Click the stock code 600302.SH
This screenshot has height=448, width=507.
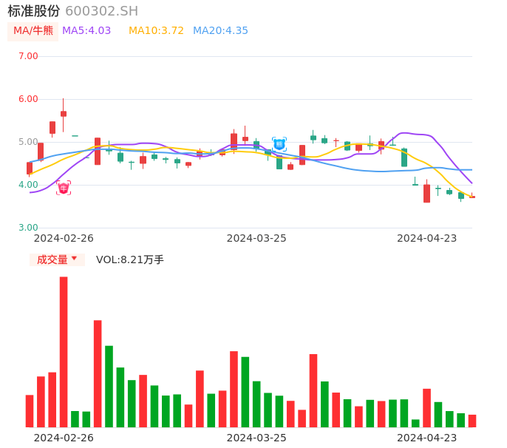point(101,11)
